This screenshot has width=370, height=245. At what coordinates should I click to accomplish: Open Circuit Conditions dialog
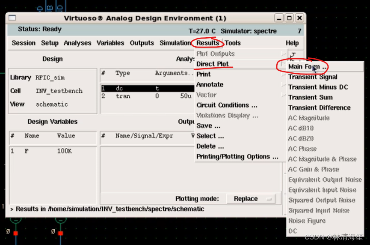[x=240, y=105]
